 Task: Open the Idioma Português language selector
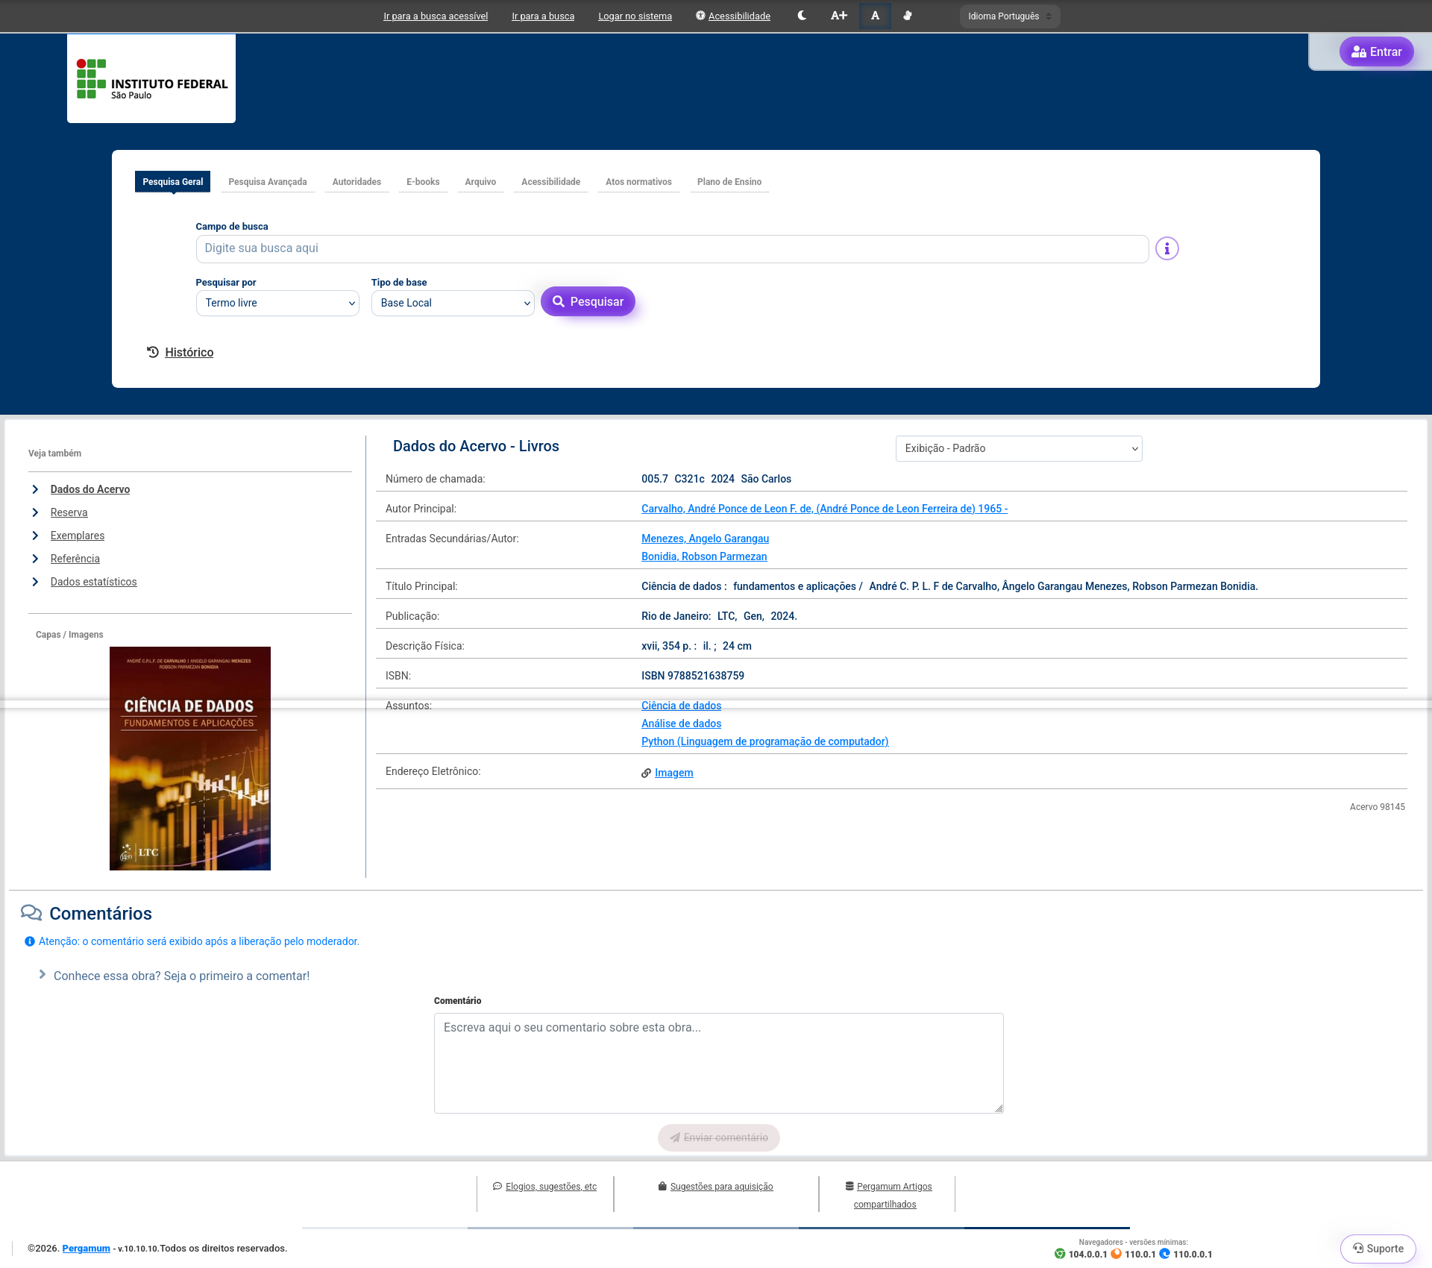(1009, 16)
